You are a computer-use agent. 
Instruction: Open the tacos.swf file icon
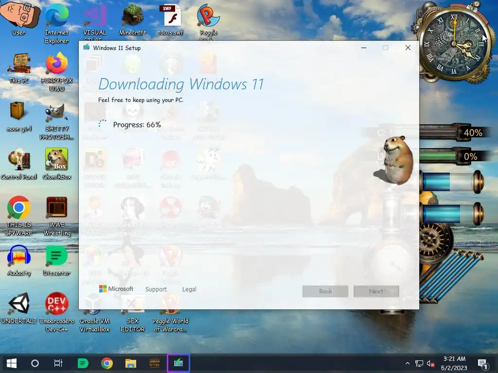(171, 19)
